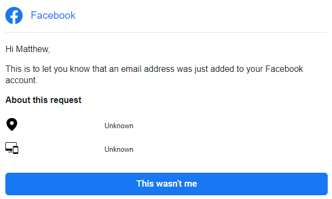Click the About this request heading
Viewport: 332px width, 199px height.
pos(44,100)
